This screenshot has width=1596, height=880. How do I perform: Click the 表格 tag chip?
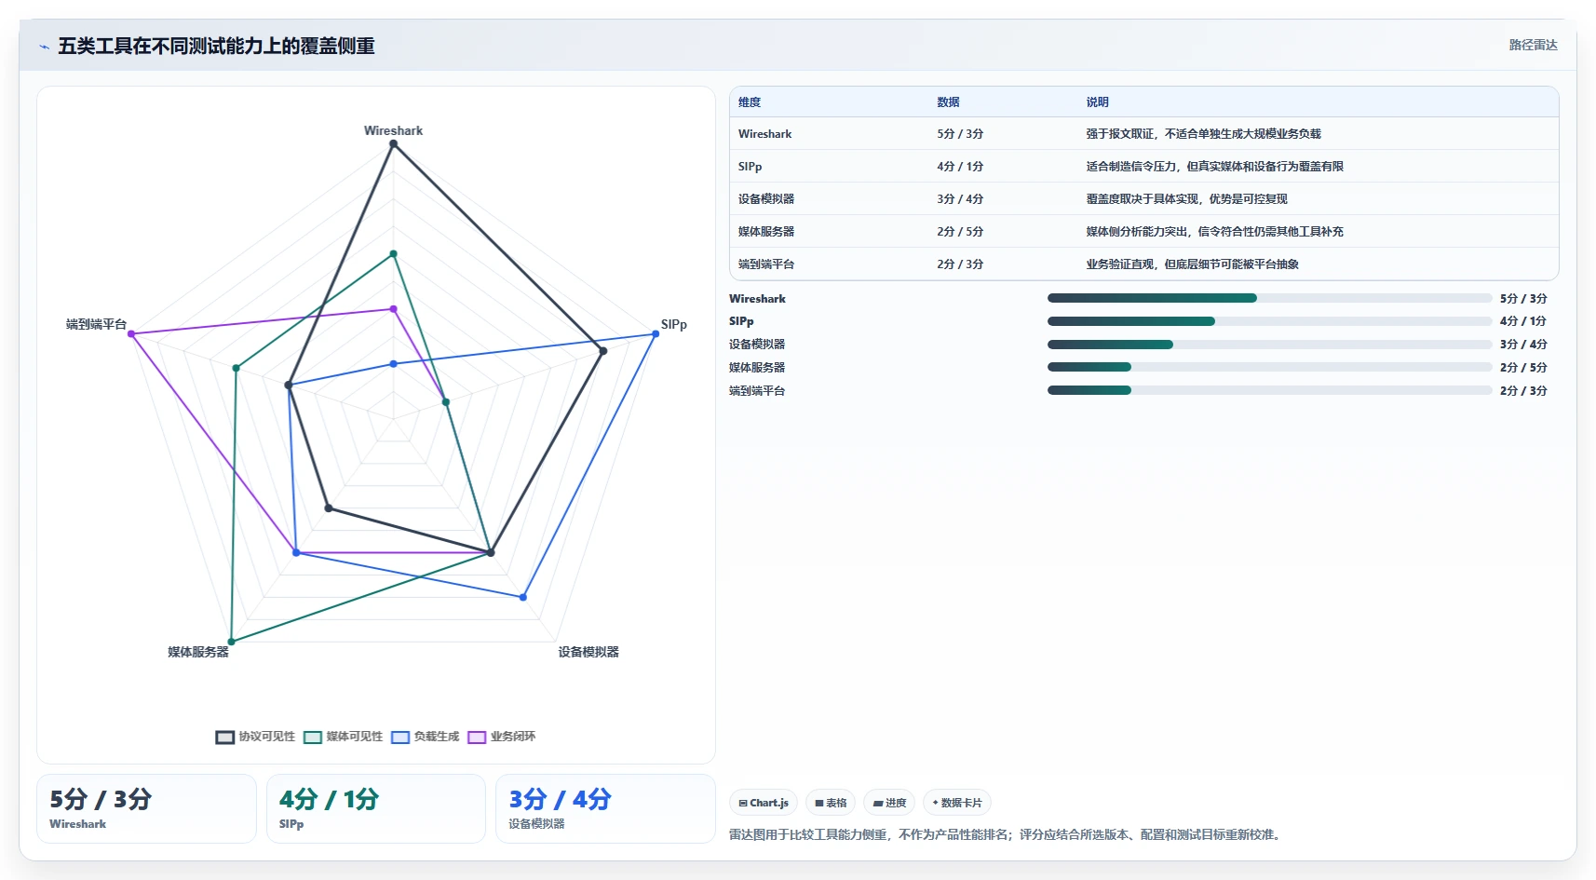tap(831, 803)
